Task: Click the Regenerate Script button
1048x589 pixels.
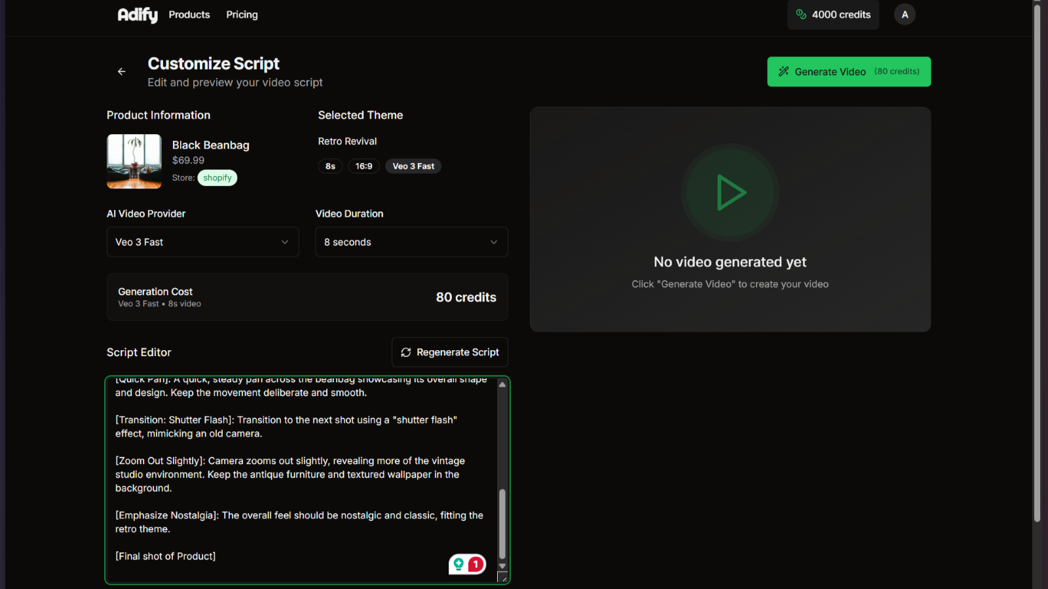Action: point(450,352)
